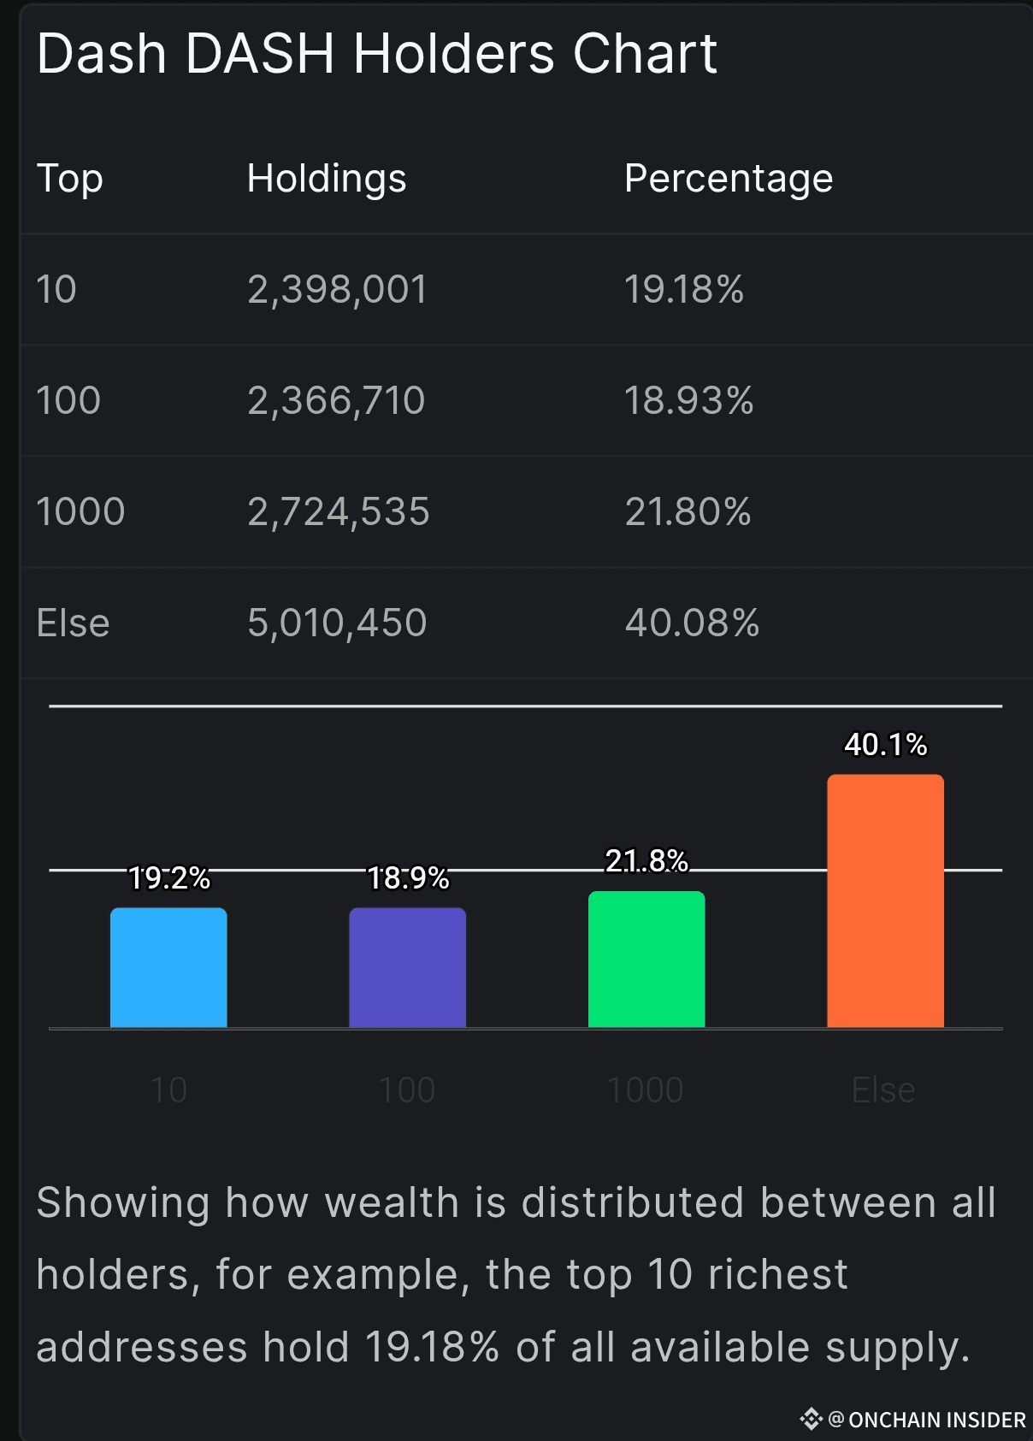
Task: Sort by the Holdings column header
Action: (326, 179)
